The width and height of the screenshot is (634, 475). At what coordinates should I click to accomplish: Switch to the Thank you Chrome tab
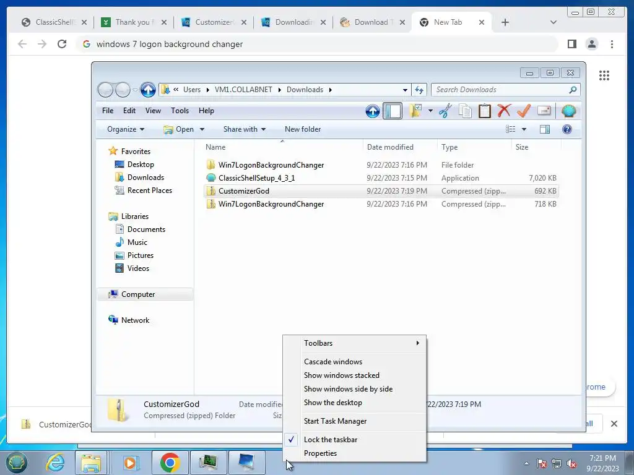pos(134,22)
